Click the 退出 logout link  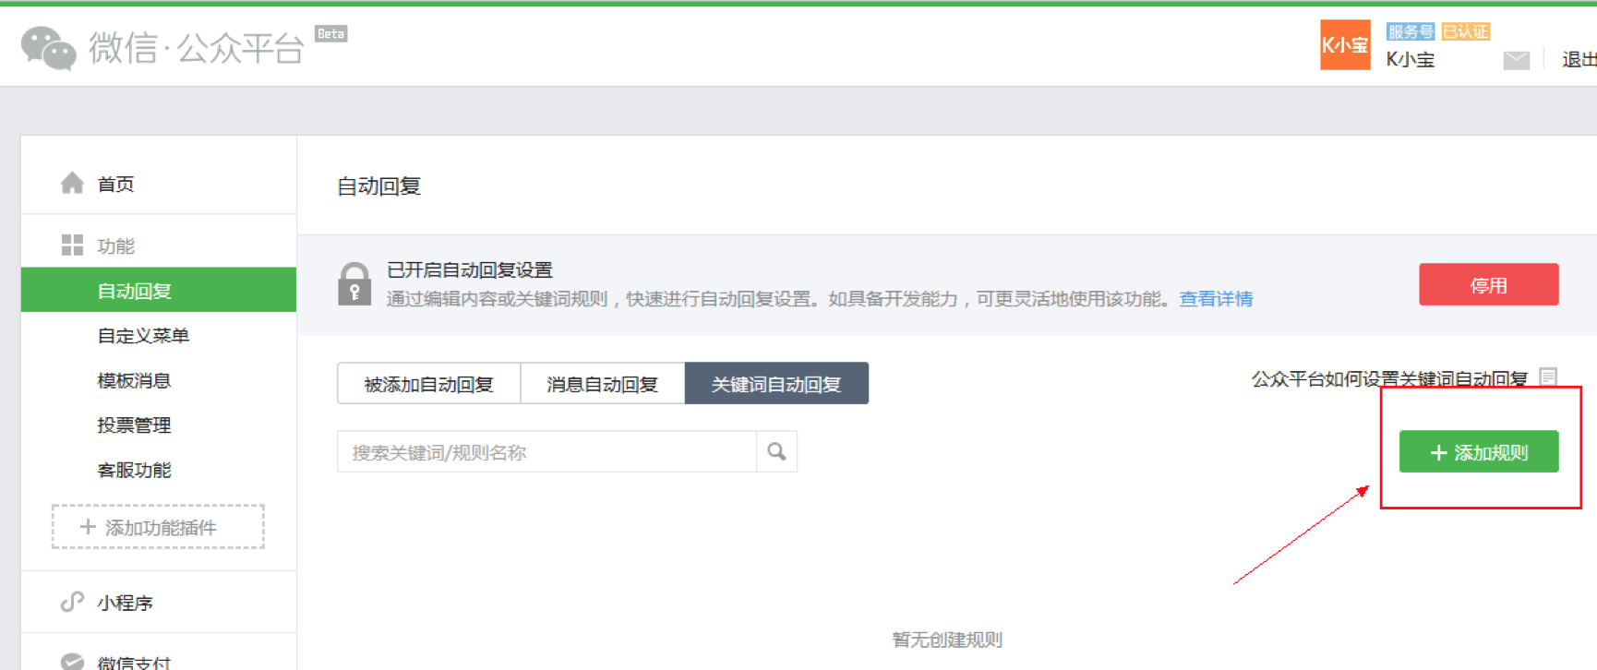(x=1579, y=59)
